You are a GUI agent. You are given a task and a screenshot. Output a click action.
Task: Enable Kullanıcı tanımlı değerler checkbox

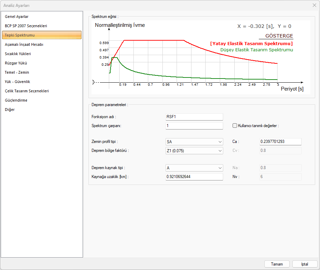pyautogui.click(x=235, y=126)
